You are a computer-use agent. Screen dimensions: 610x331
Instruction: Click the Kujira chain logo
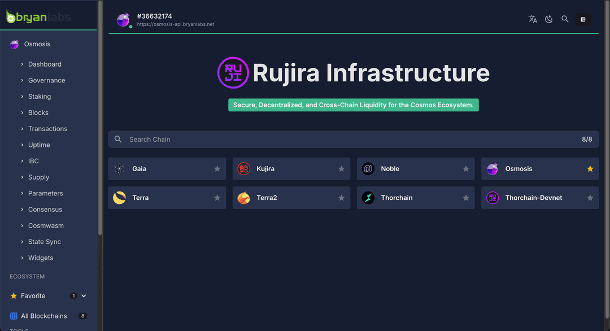(x=243, y=168)
